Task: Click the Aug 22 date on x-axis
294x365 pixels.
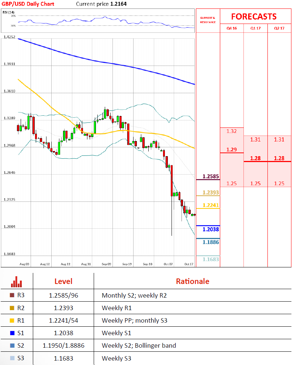Action: pyautogui.click(x=66, y=264)
